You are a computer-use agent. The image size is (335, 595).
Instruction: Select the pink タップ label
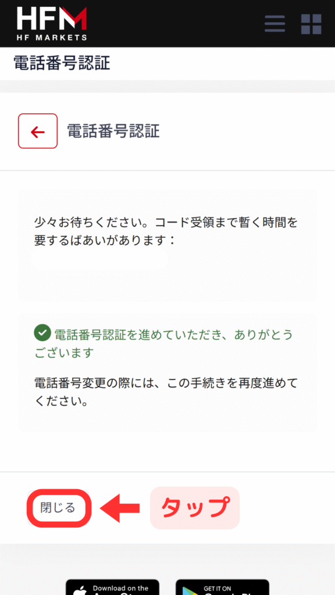[195, 508]
